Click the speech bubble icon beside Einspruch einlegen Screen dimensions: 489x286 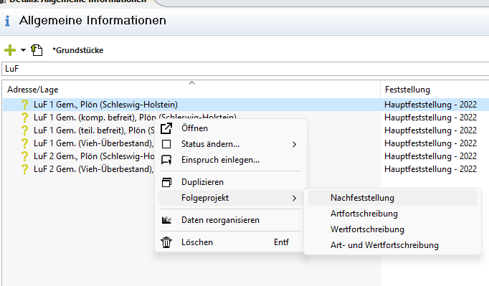166,160
